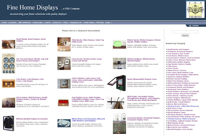Open gift certificates in navigation bar

coord(25,22)
